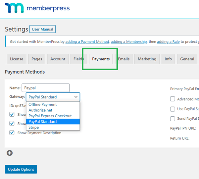Enable the Use PayPal Sandbox checkbox
This screenshot has width=199, height=179.
pos(173,109)
